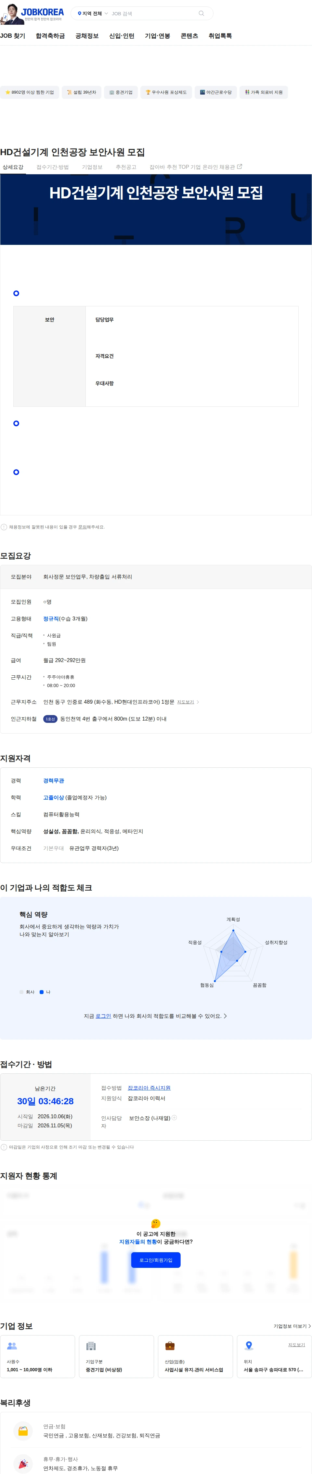
Task: Click the arrow after 적합도를 비교해볼 수 있어요
Action: 225,1016
